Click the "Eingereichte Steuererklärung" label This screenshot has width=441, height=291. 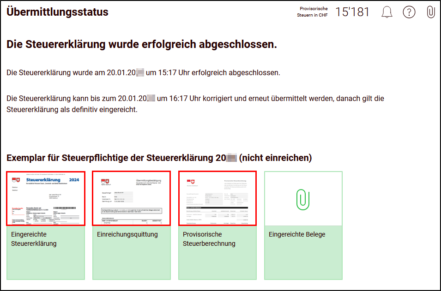(x=34, y=239)
